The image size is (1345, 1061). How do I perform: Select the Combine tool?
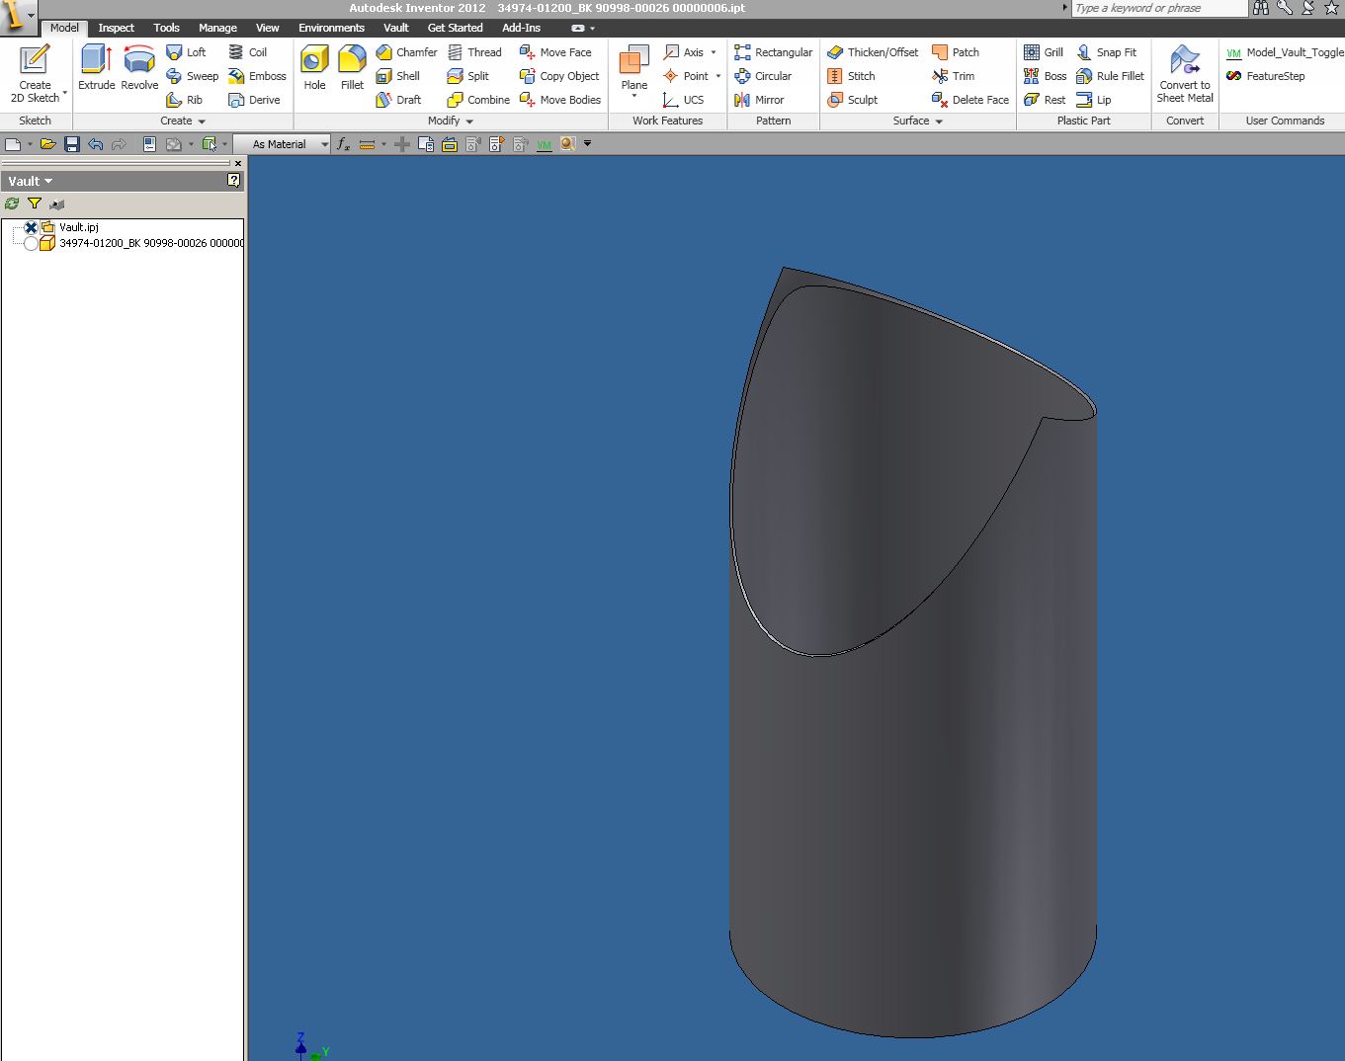point(478,100)
